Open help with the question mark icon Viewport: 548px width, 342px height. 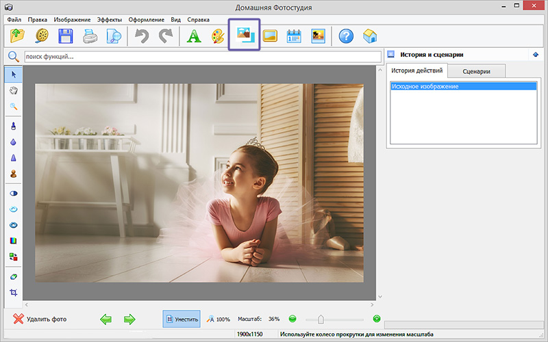click(x=346, y=36)
